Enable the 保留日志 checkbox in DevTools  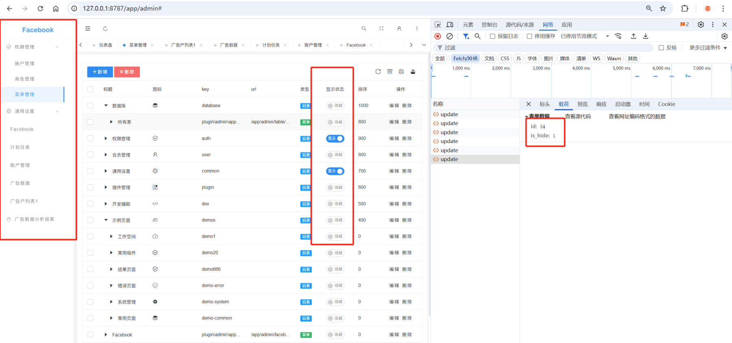(492, 36)
